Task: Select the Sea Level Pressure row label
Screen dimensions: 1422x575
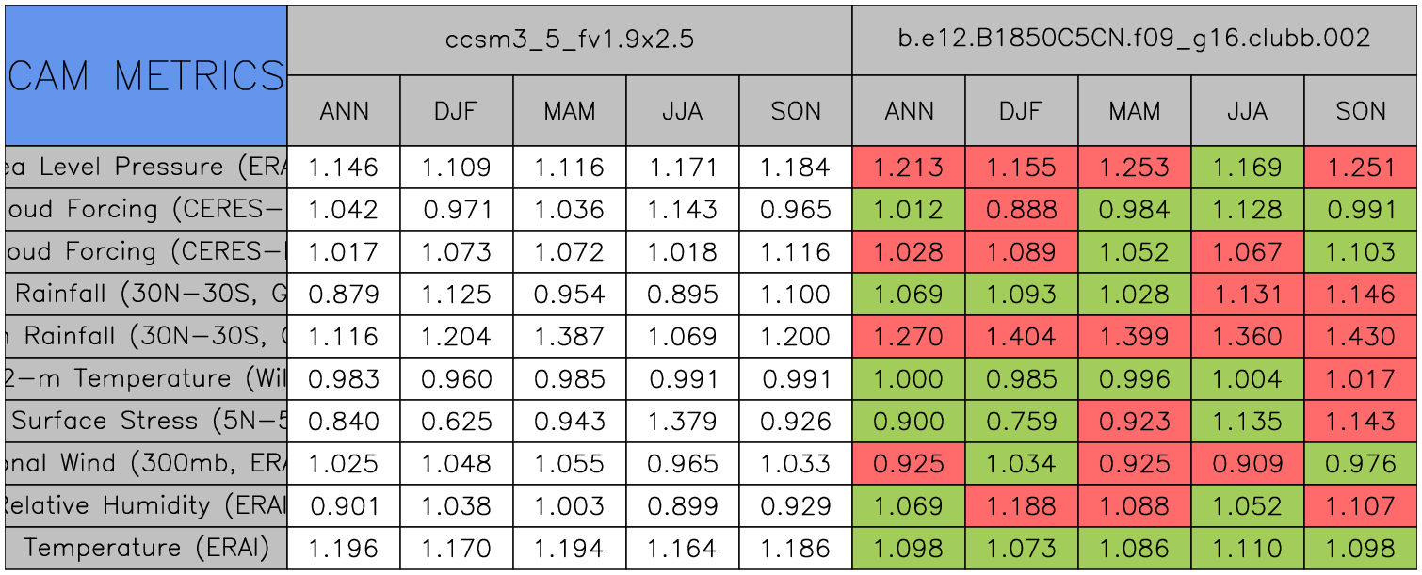Action: [x=145, y=168]
